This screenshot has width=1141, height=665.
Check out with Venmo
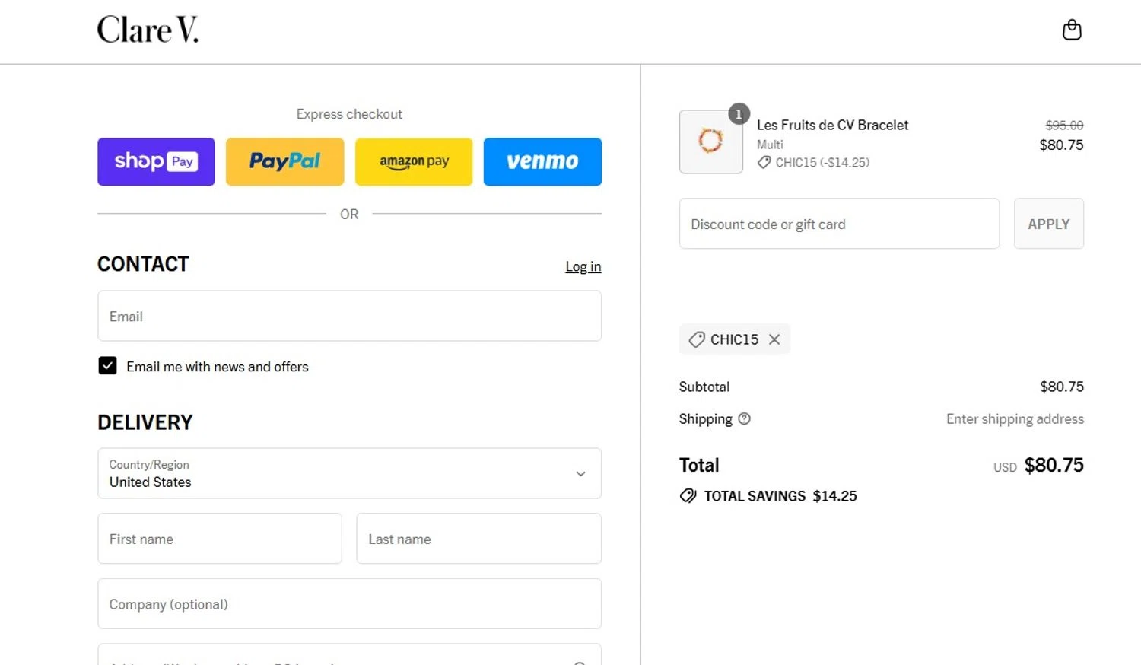pos(542,161)
